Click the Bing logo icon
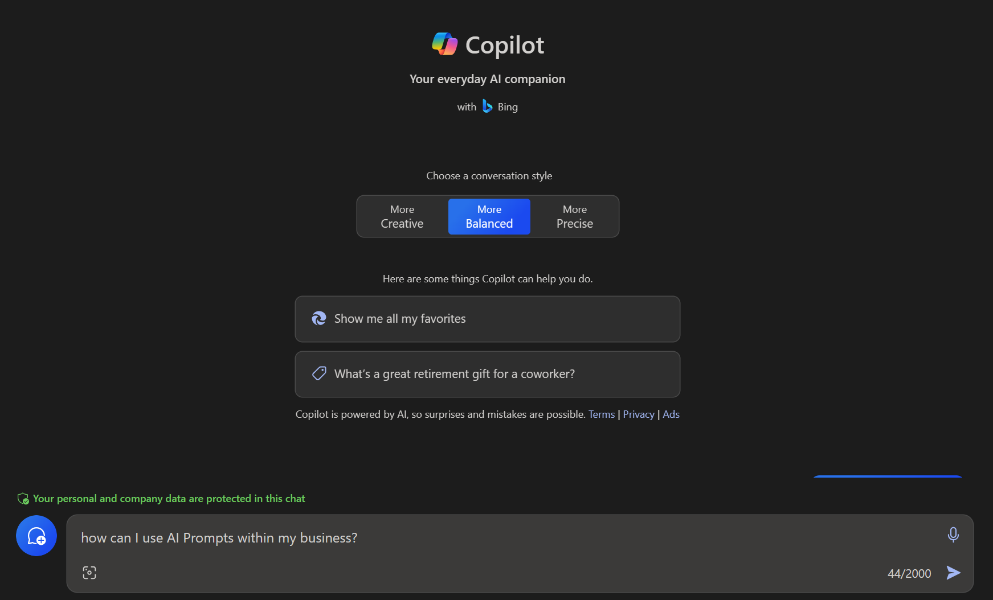 487,106
